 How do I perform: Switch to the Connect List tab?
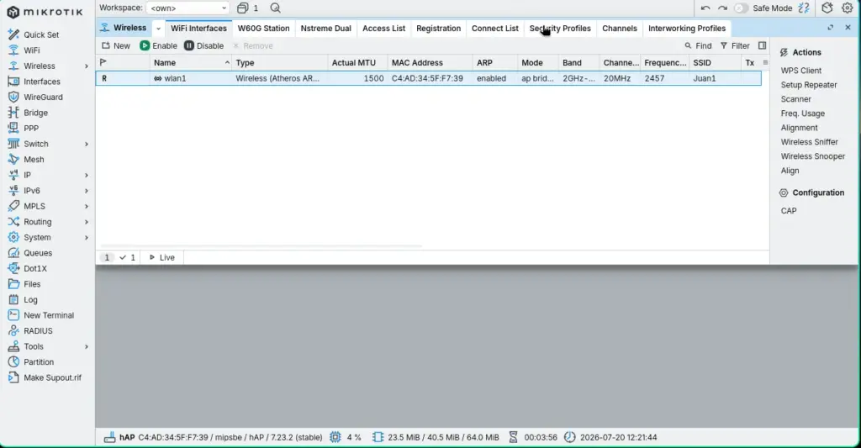(494, 29)
